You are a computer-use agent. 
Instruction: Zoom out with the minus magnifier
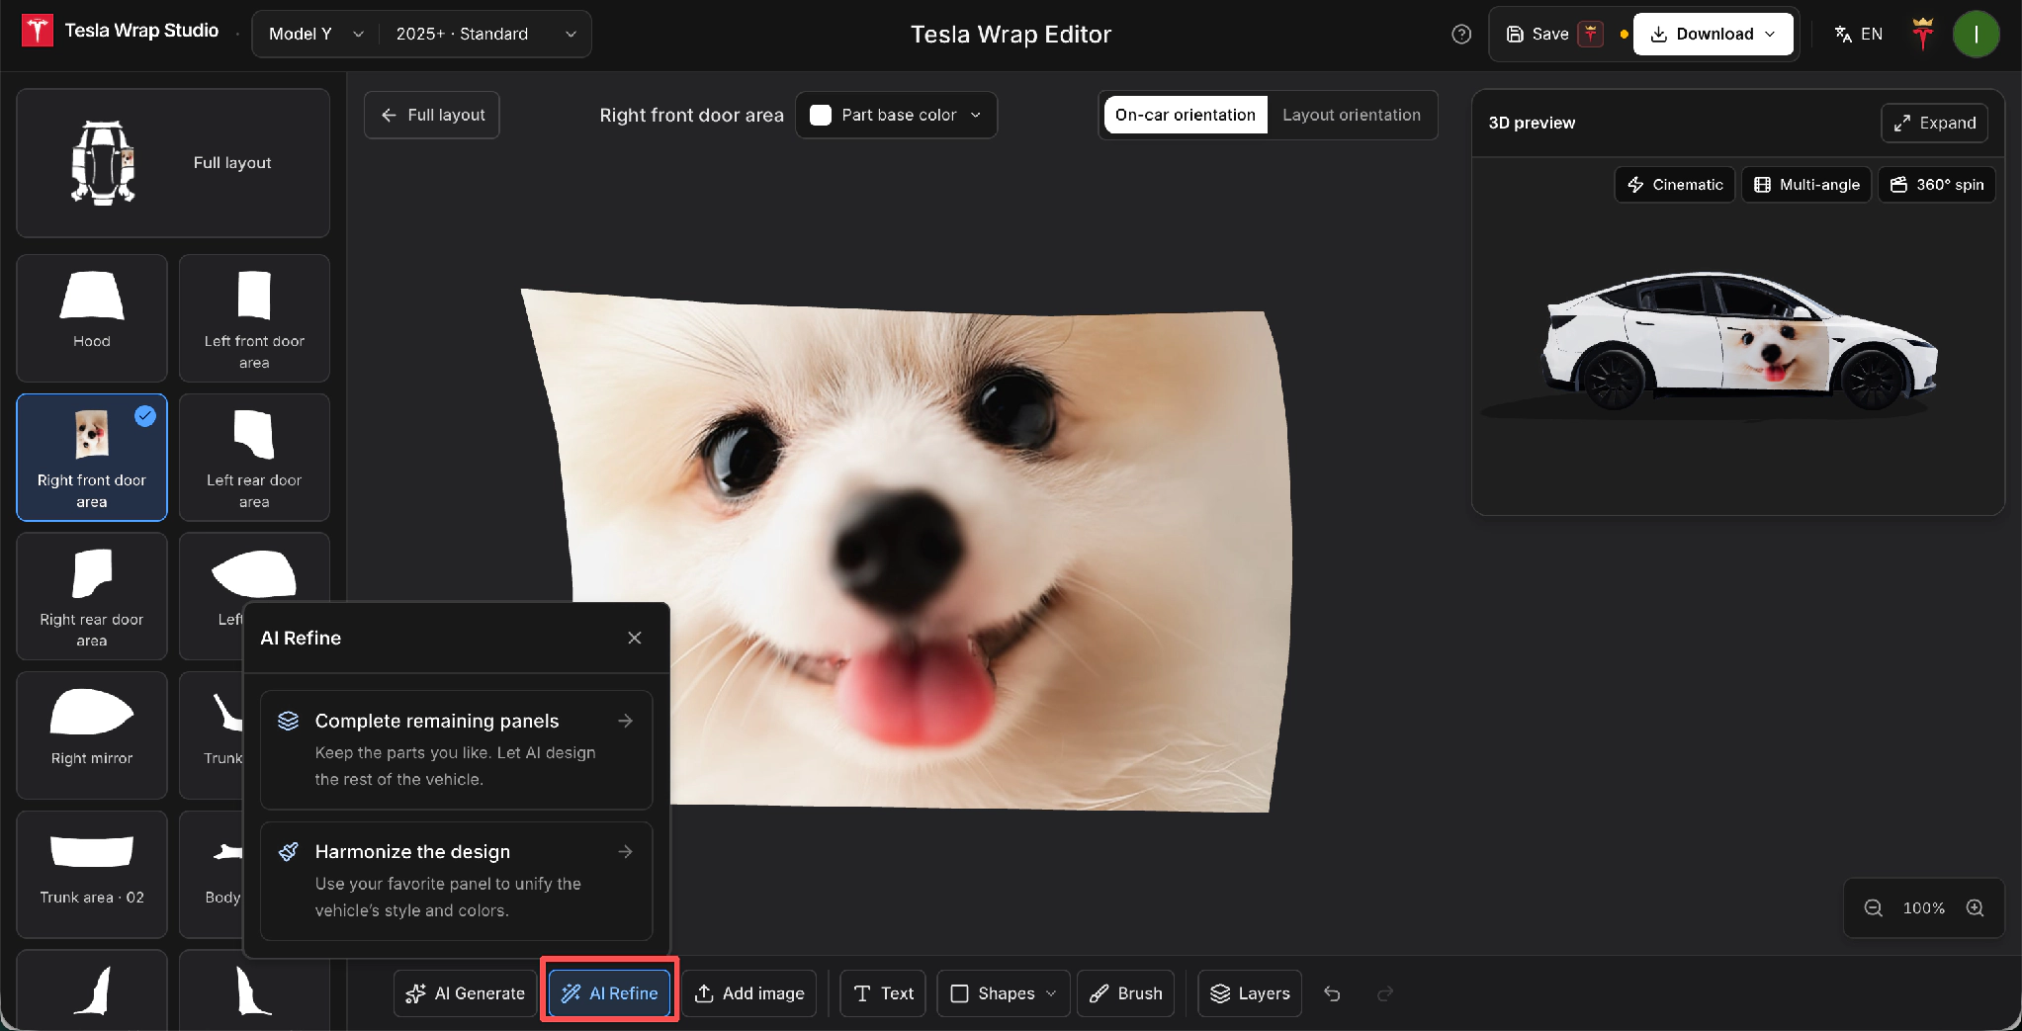coord(1873,907)
